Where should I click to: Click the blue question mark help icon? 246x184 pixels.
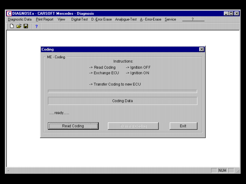pos(36,26)
